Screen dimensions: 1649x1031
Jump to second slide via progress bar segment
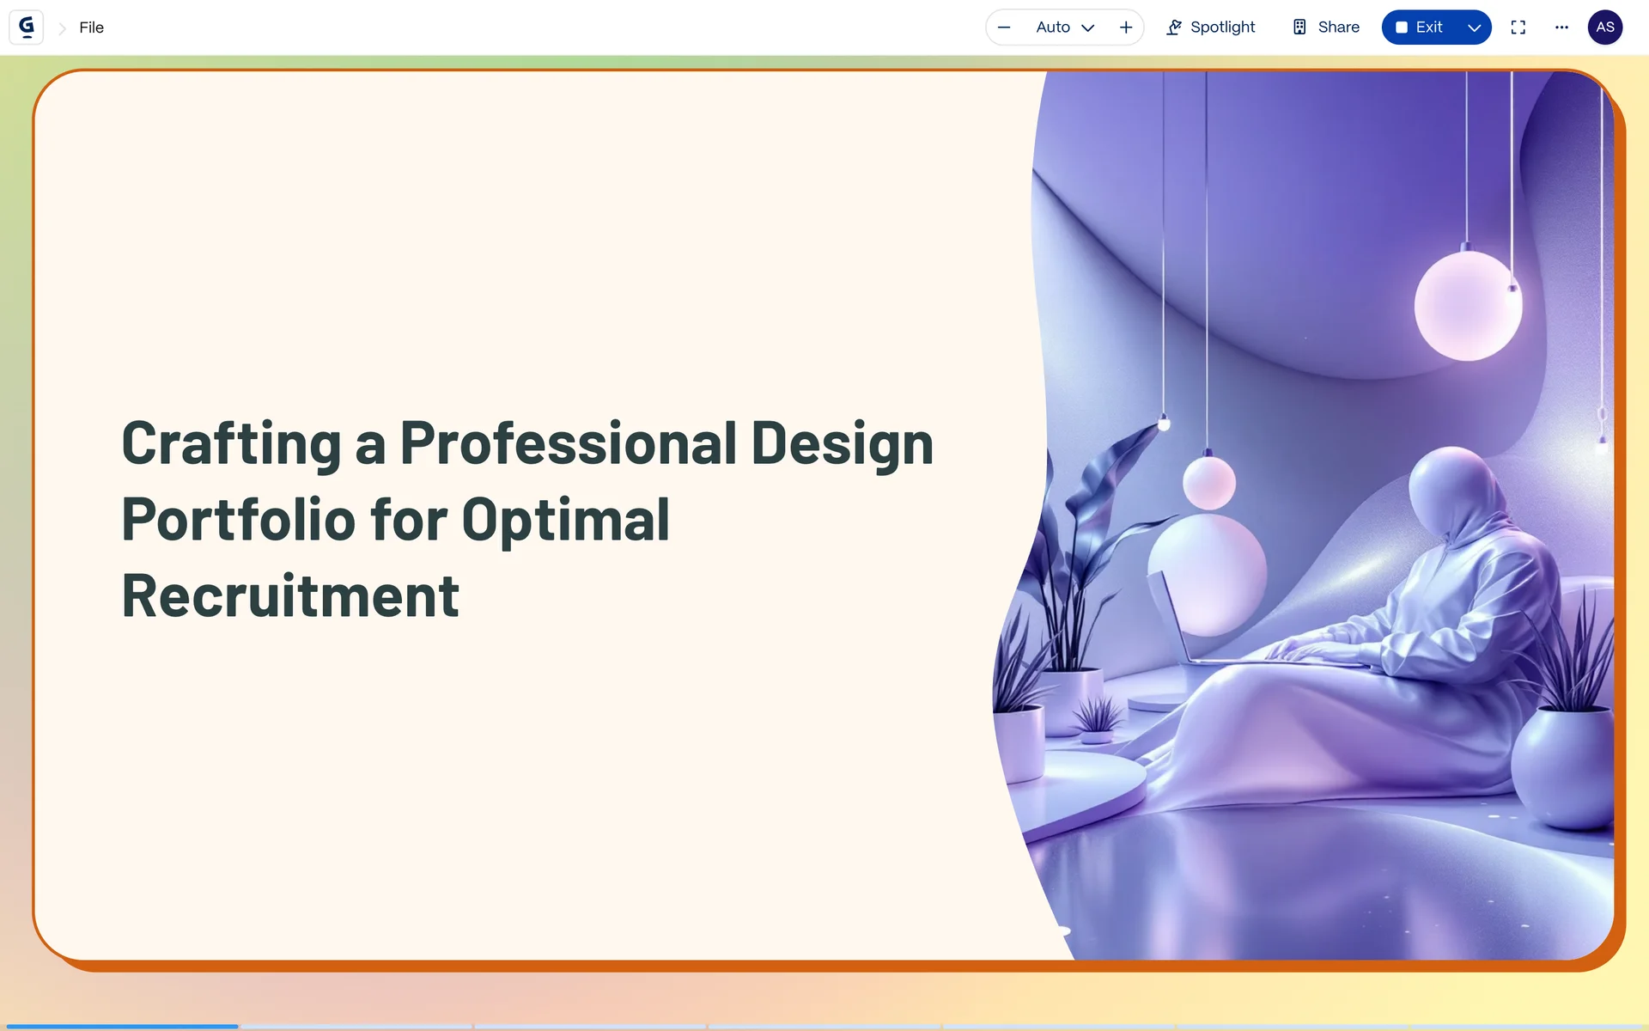356,1026
